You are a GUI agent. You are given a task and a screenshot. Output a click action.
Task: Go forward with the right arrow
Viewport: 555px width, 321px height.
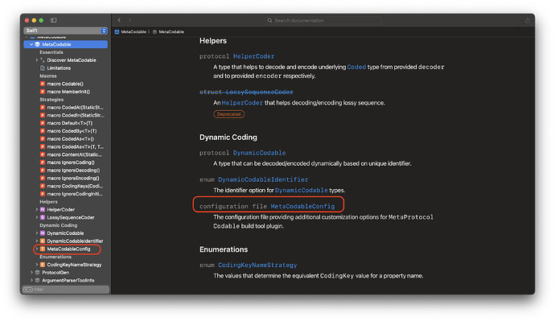129,20
